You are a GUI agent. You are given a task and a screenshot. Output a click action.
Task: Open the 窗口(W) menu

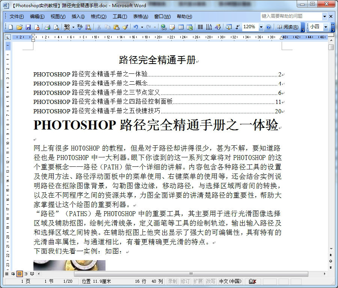(x=162, y=17)
